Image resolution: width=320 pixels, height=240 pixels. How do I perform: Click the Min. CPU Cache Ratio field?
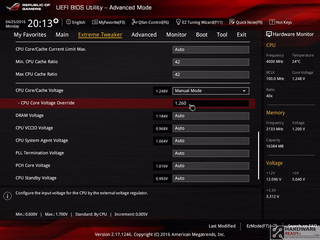click(x=211, y=62)
